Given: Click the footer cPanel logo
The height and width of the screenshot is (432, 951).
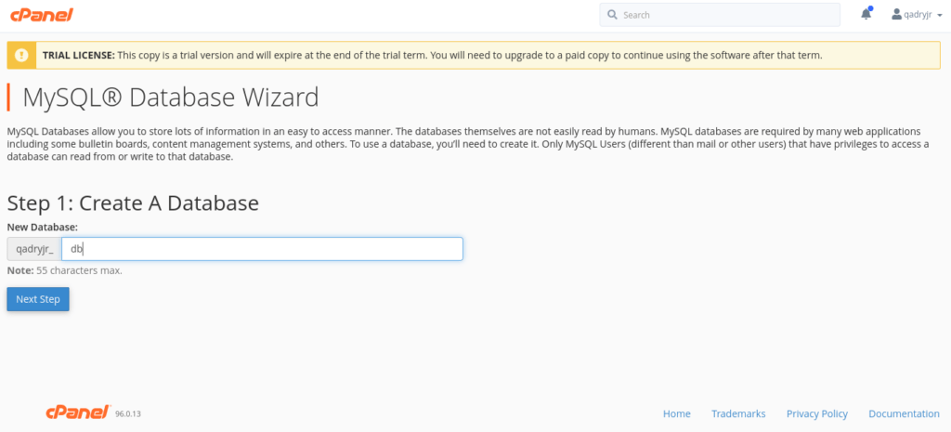Looking at the screenshot, I should (78, 412).
